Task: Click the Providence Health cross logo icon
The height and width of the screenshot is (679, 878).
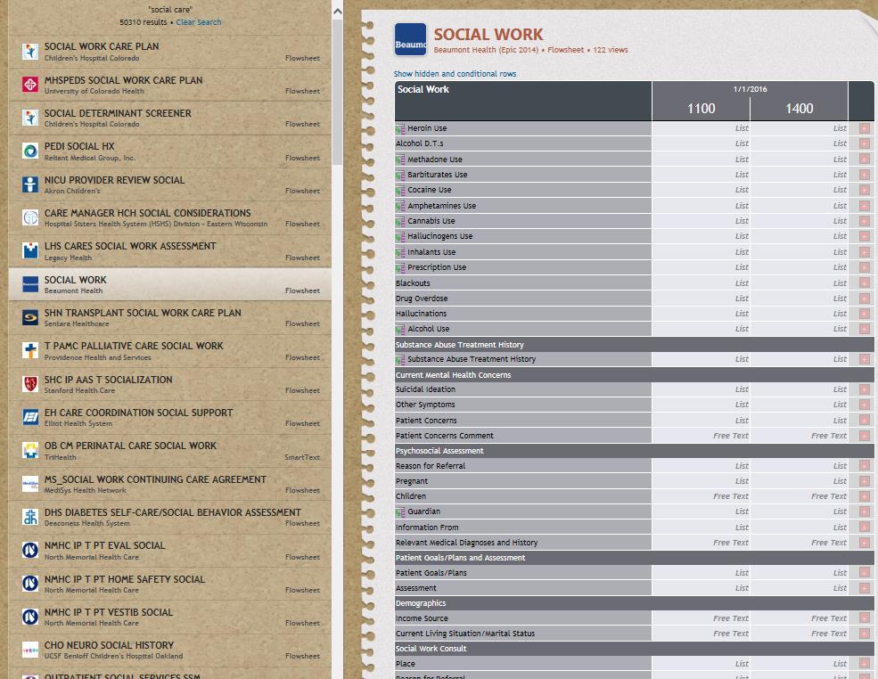Action: (x=30, y=350)
